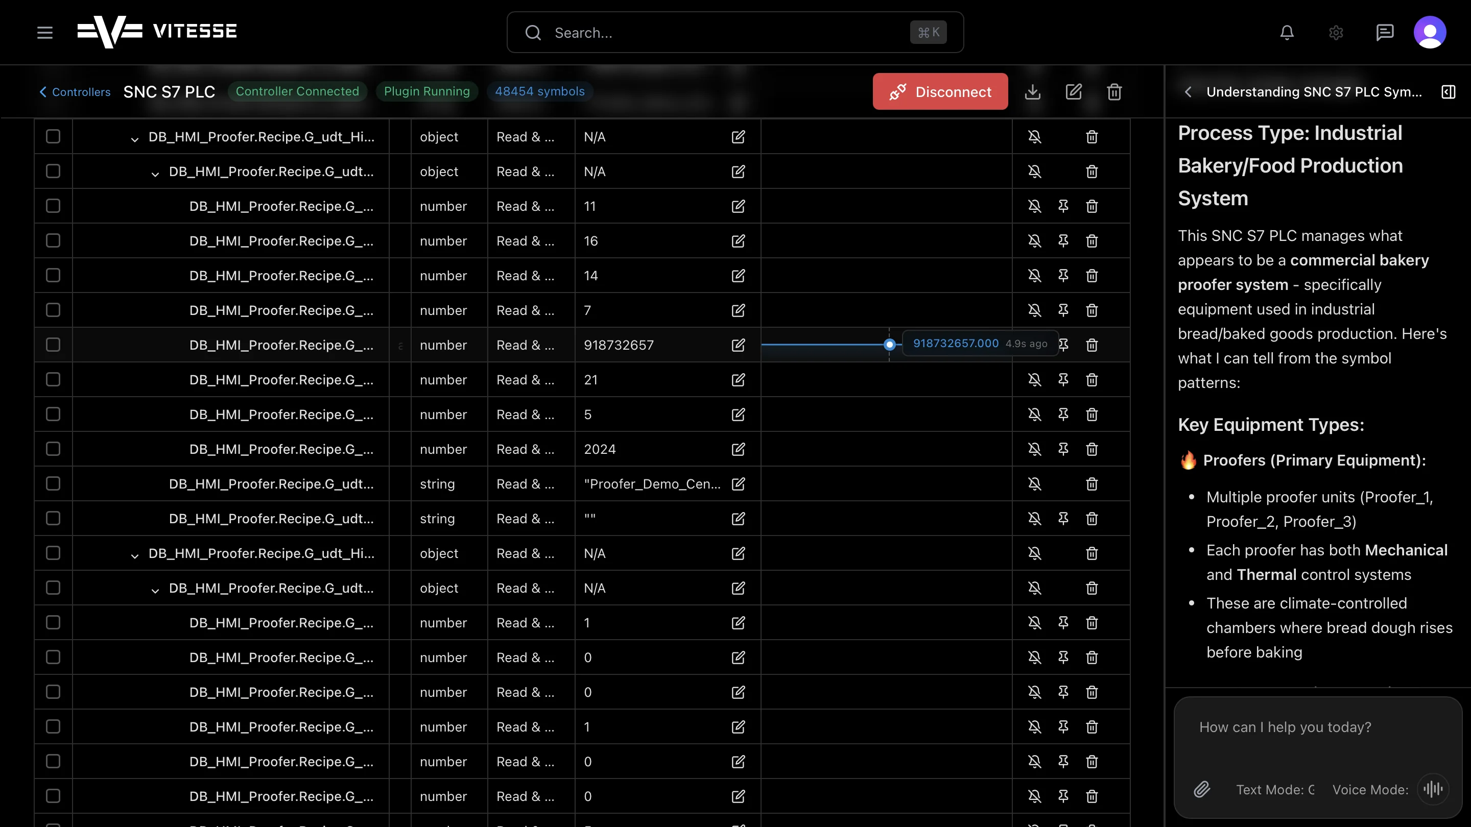Screen dimensions: 1471x827
Task: Select checkbox for row with value 21
Action: click(x=53, y=379)
